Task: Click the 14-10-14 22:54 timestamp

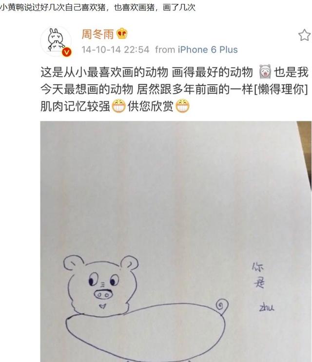Action: click(x=116, y=50)
